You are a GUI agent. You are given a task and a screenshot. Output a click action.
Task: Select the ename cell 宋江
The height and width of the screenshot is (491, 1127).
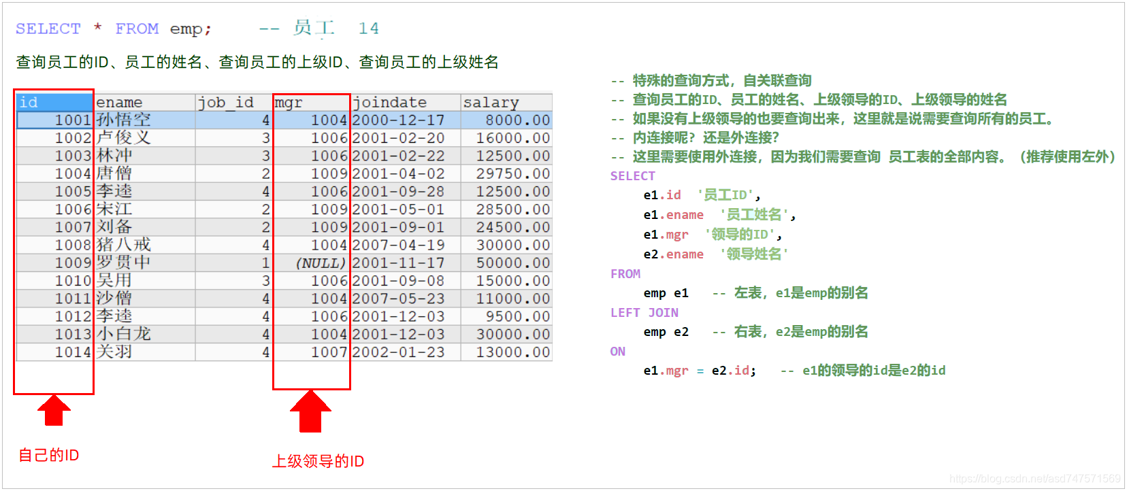tap(144, 209)
